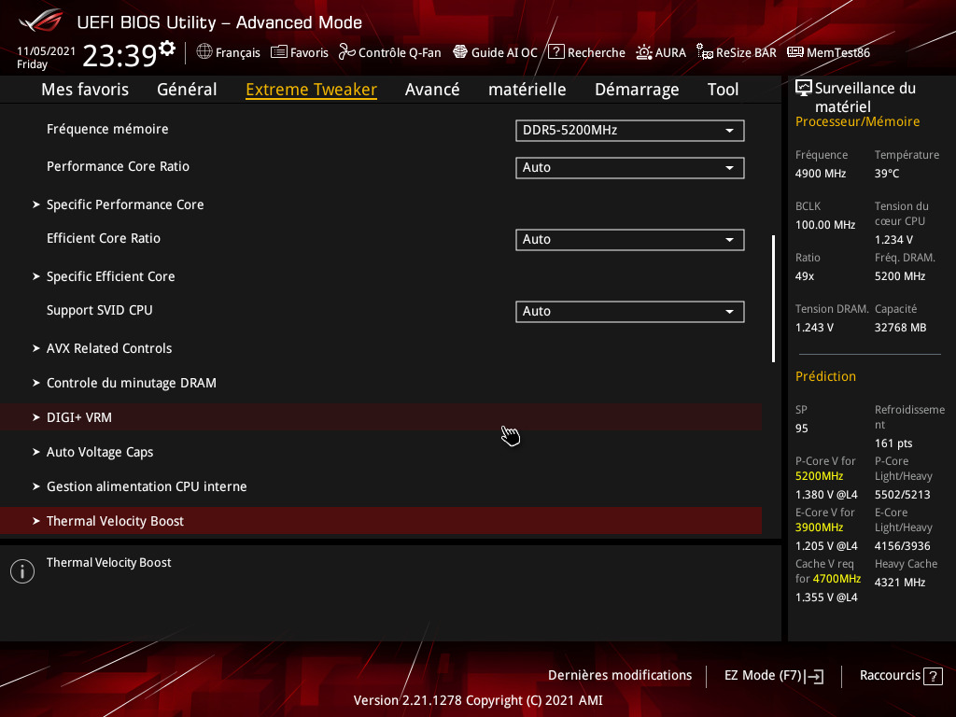
Task: Open Dernières modifications
Action: point(620,676)
